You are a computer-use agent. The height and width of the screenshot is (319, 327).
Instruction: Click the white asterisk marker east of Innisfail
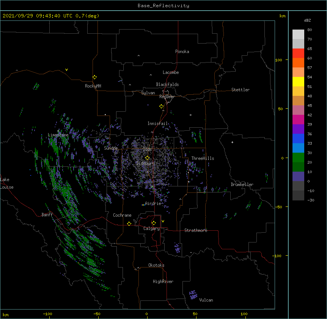[190, 115]
